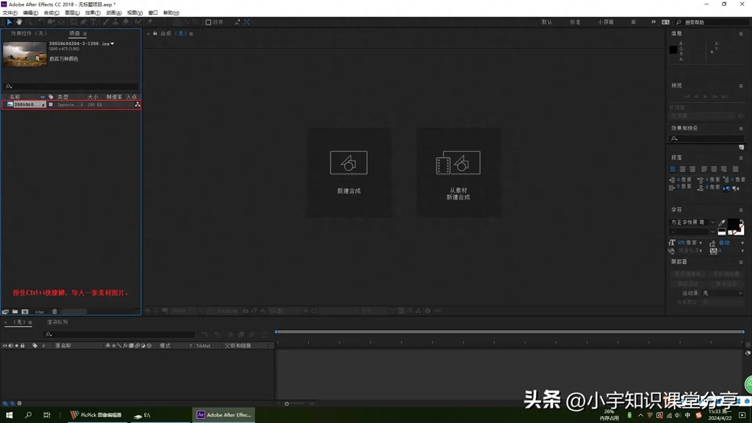Viewport: 752px width, 423px height.
Task: Select the Eraser tool
Action: [125, 22]
